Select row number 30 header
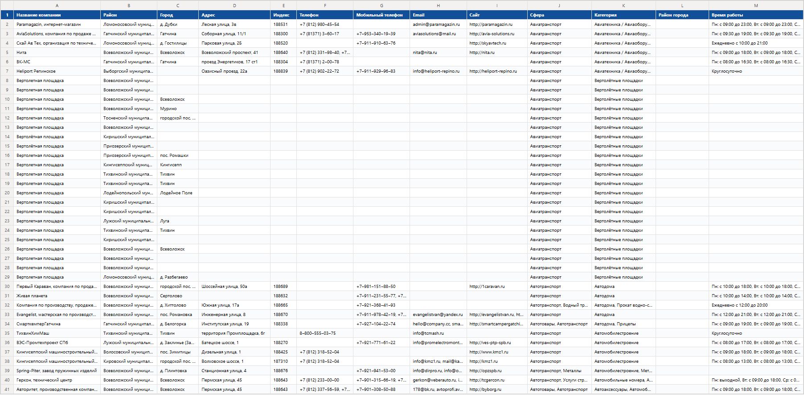 (7, 287)
